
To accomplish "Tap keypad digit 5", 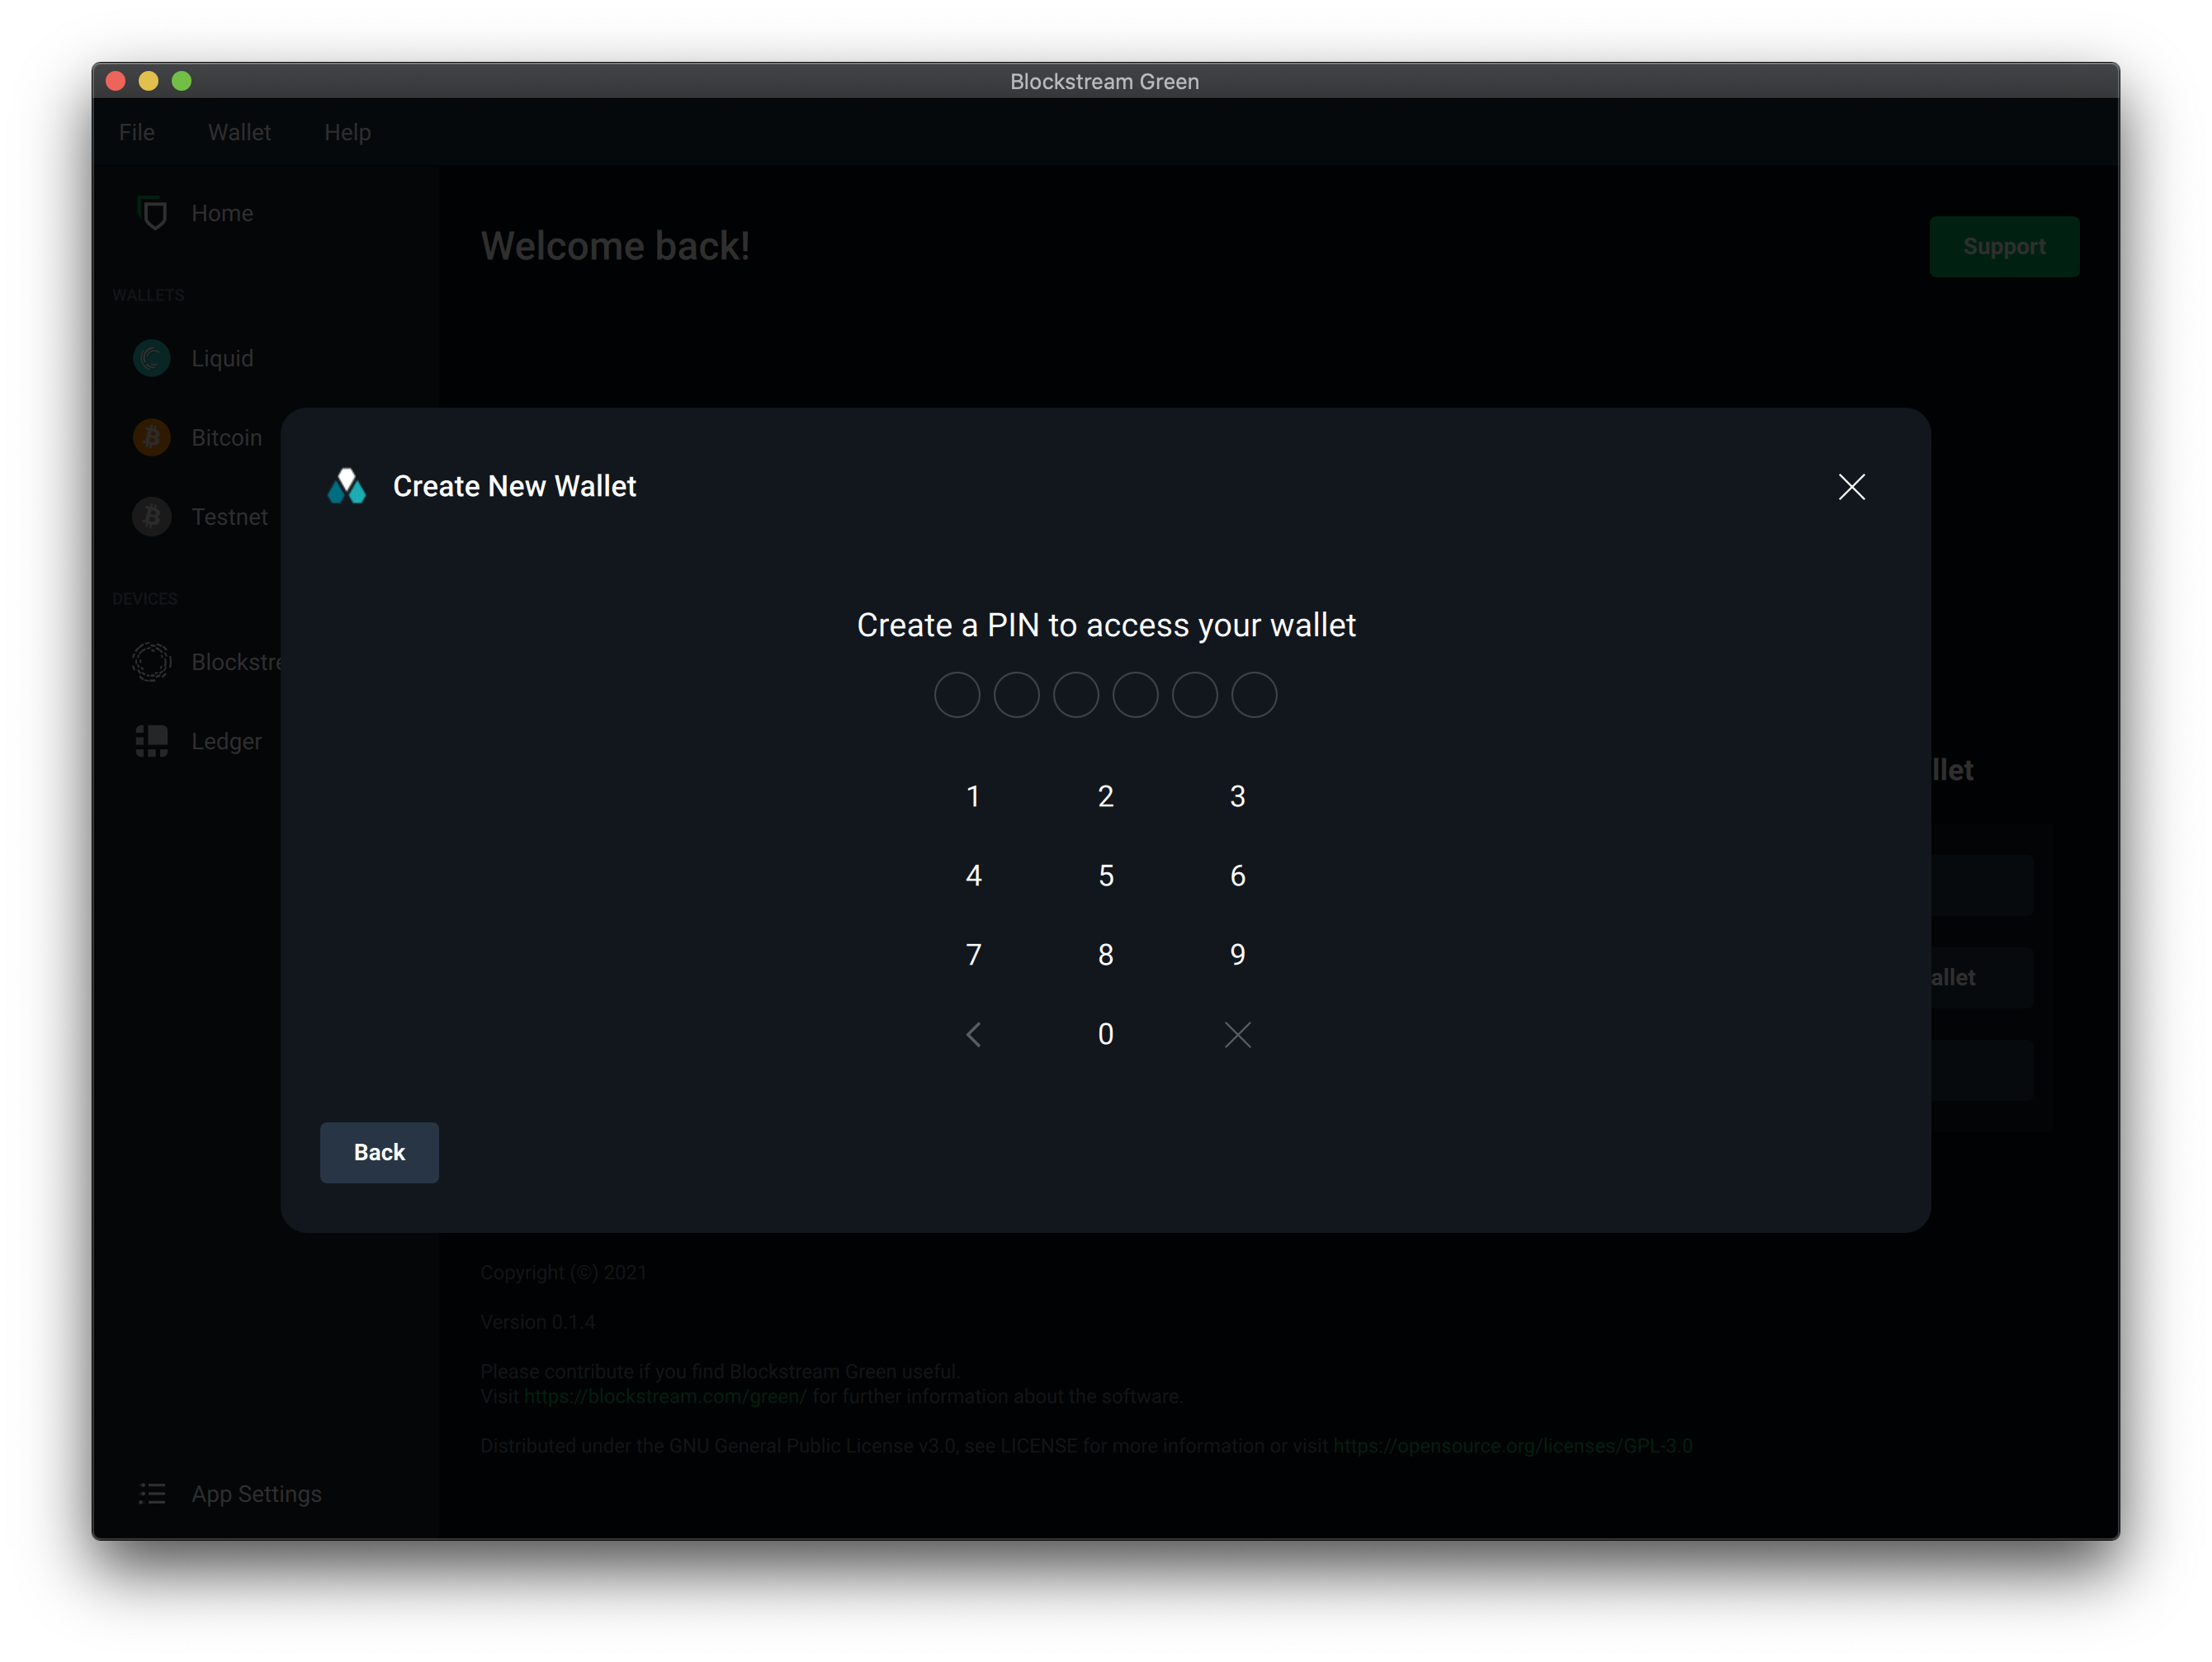I will pos(1105,875).
